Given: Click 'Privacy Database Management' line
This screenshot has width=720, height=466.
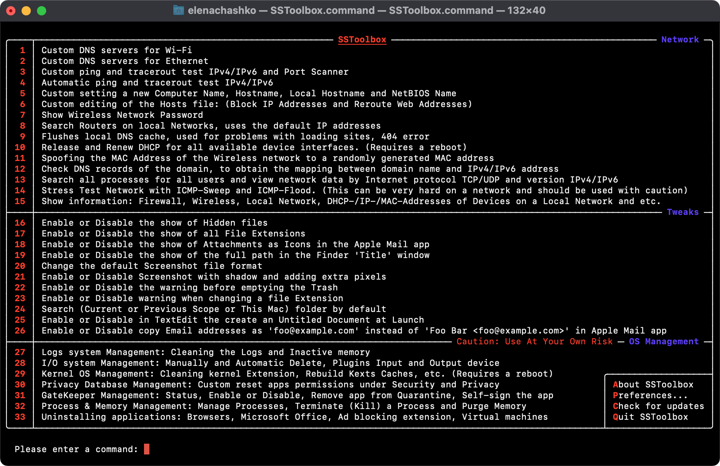Looking at the screenshot, I should 270,385.
